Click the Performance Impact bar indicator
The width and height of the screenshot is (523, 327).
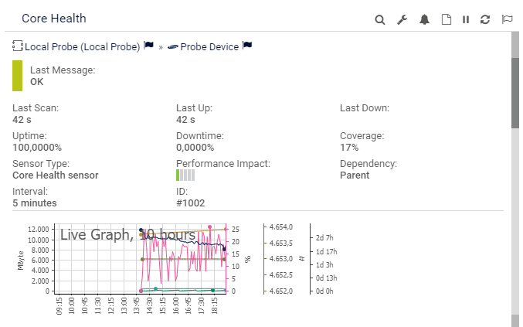[x=185, y=175]
